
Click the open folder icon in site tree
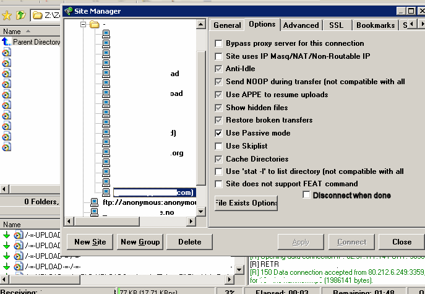coord(94,25)
